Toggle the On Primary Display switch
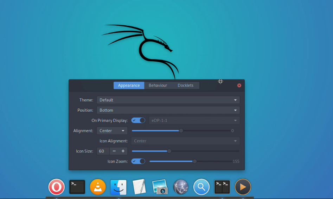 coord(138,120)
